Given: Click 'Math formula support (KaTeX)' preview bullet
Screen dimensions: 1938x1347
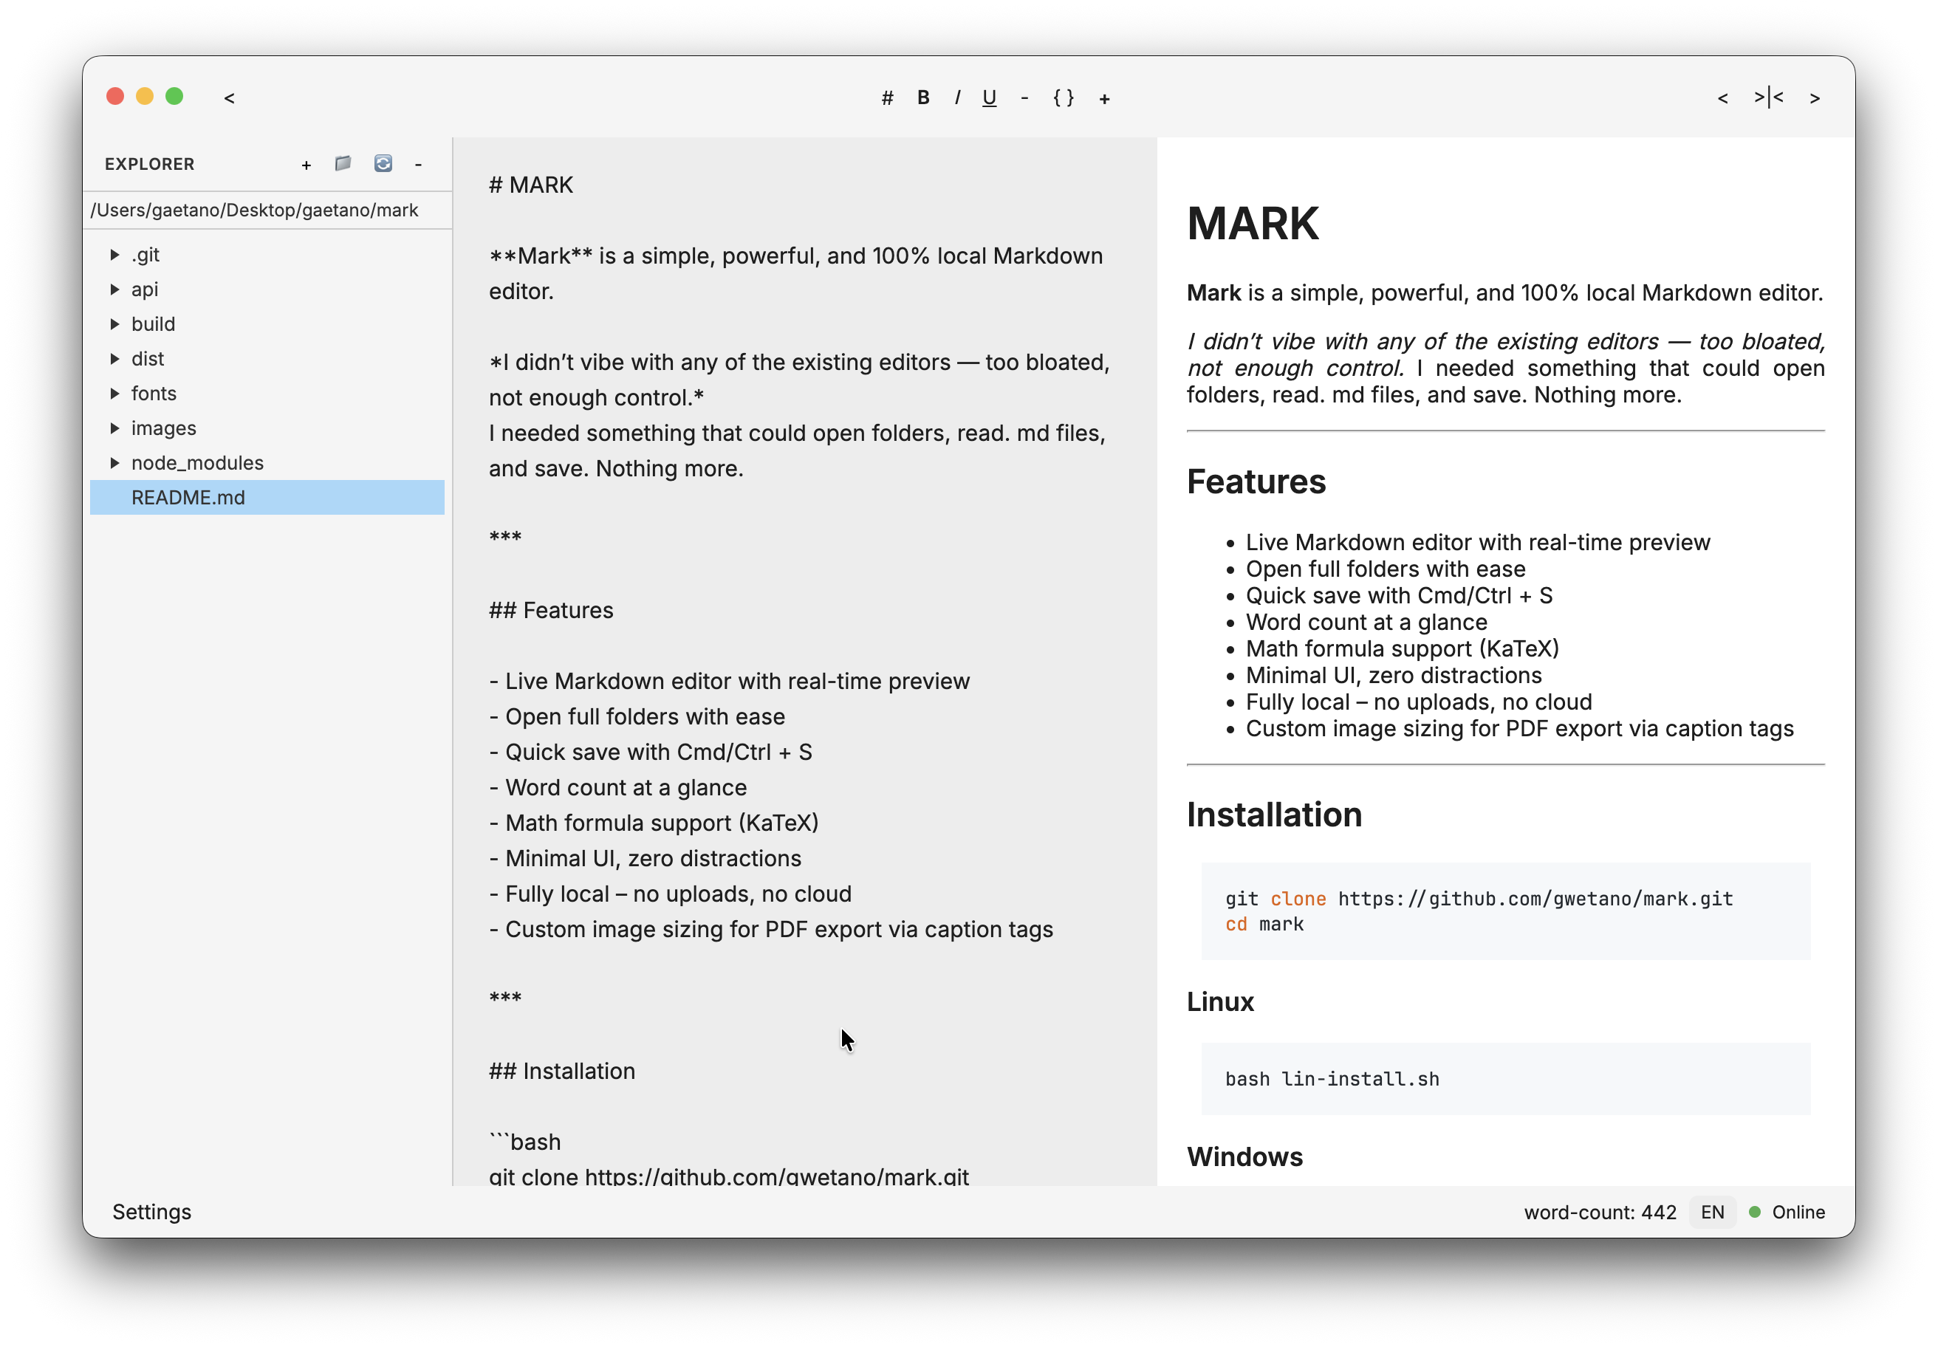Looking at the screenshot, I should pos(1402,648).
